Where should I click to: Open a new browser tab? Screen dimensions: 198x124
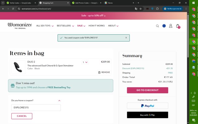138,3
